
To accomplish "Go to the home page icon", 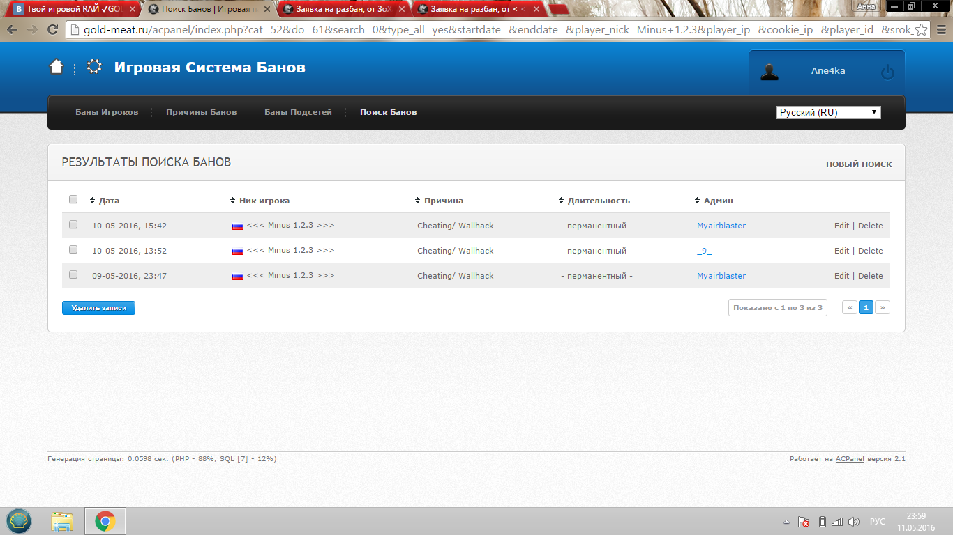I will [57, 67].
